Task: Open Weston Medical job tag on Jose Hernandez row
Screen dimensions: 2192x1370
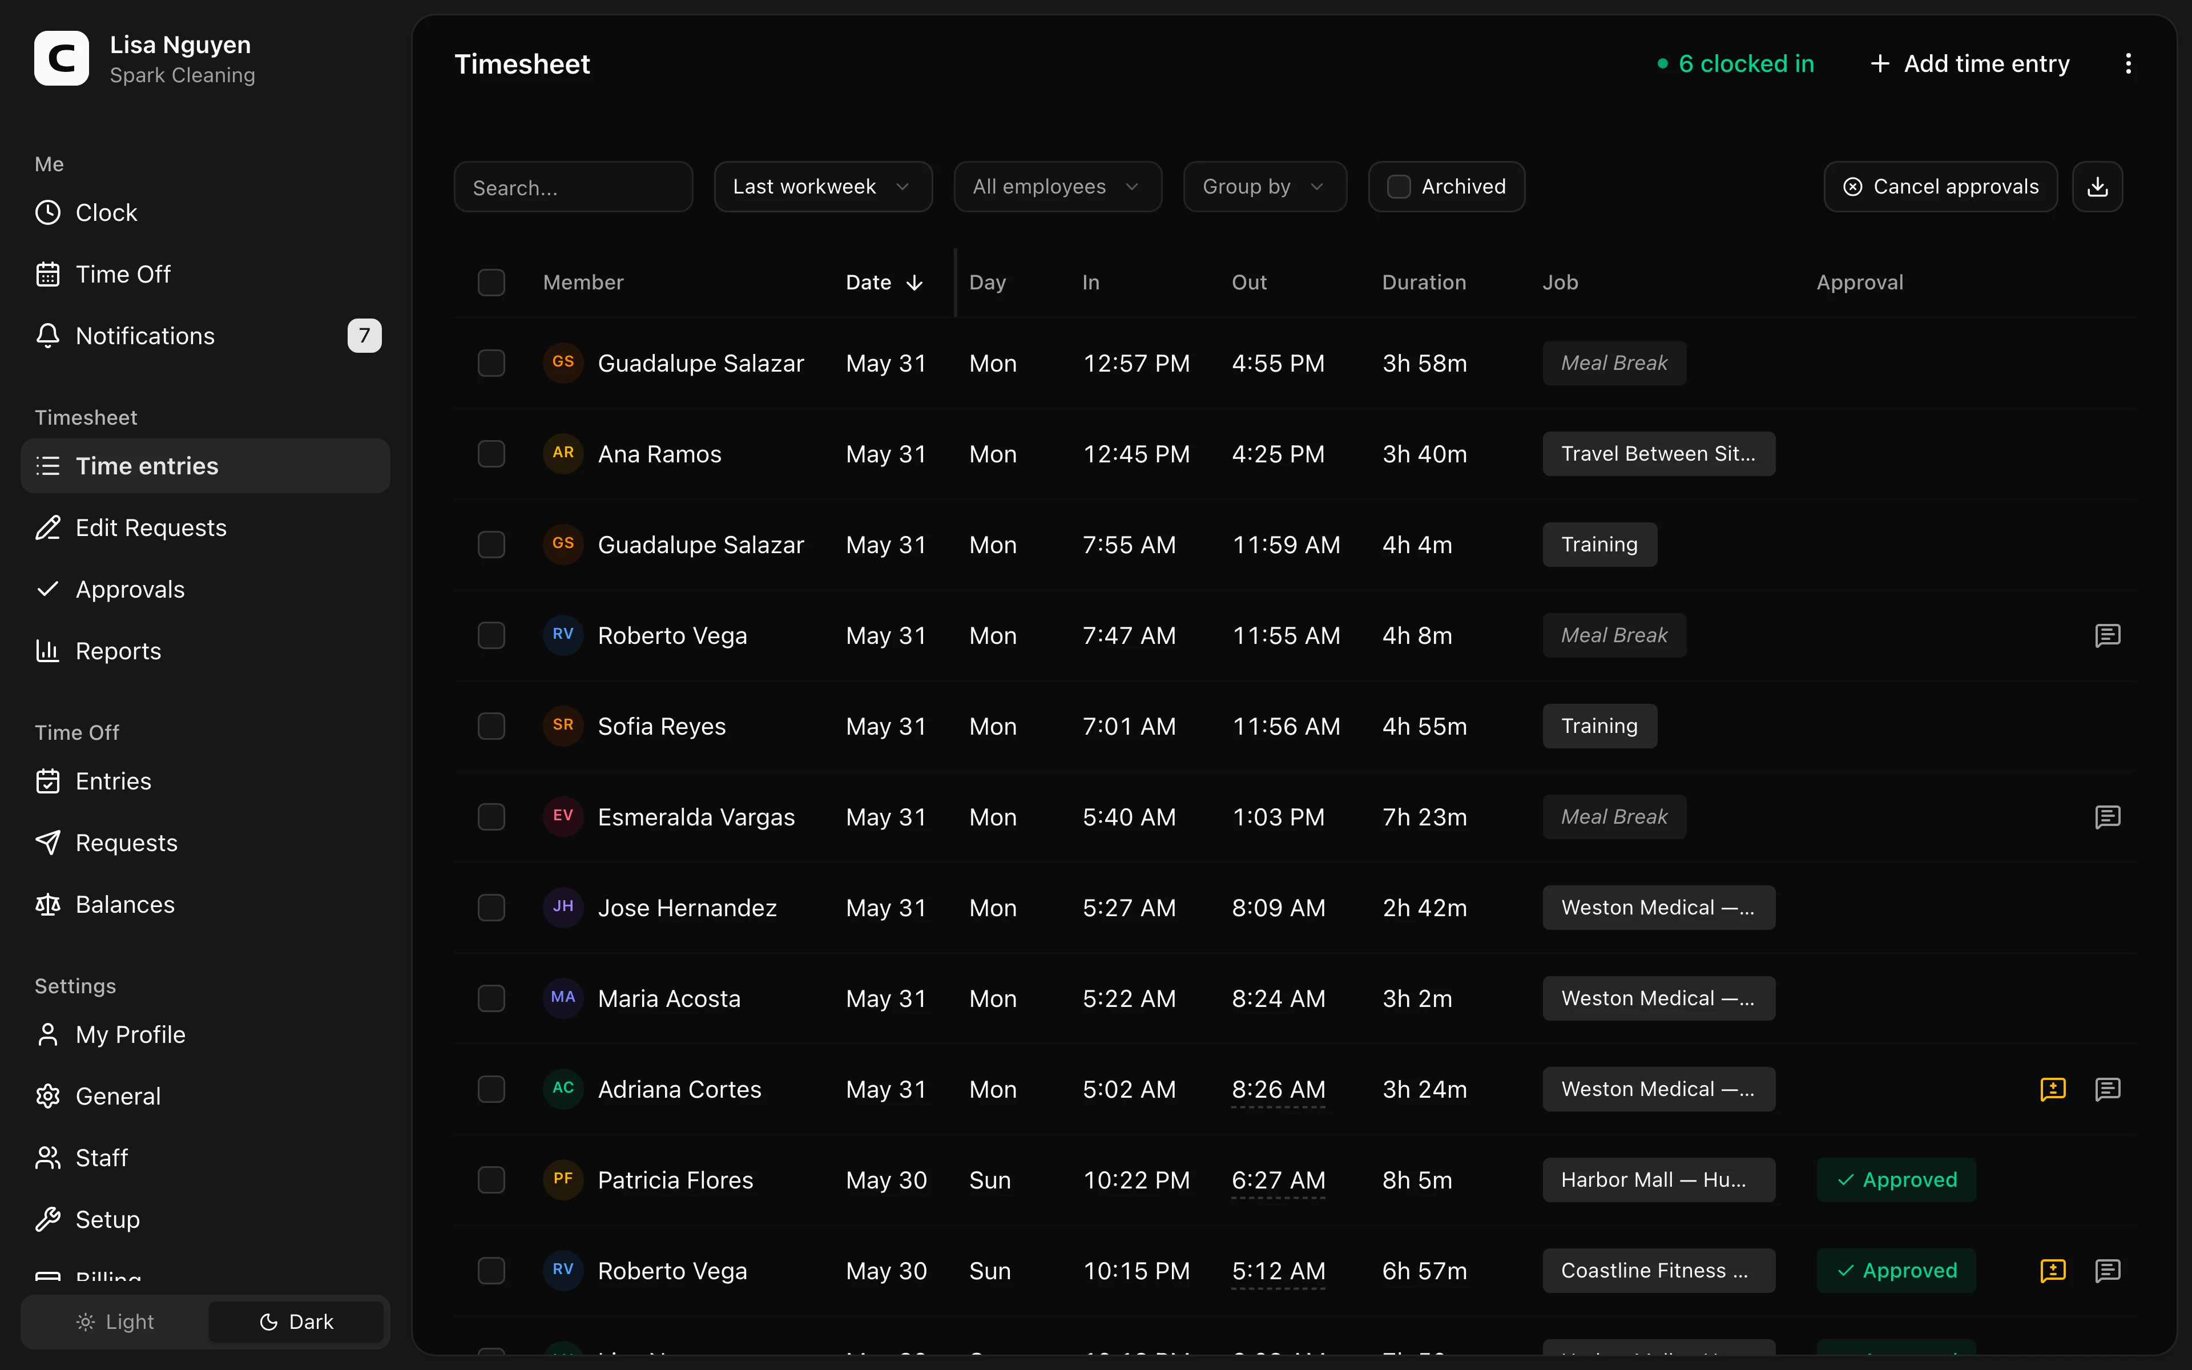Action: pyautogui.click(x=1658, y=908)
